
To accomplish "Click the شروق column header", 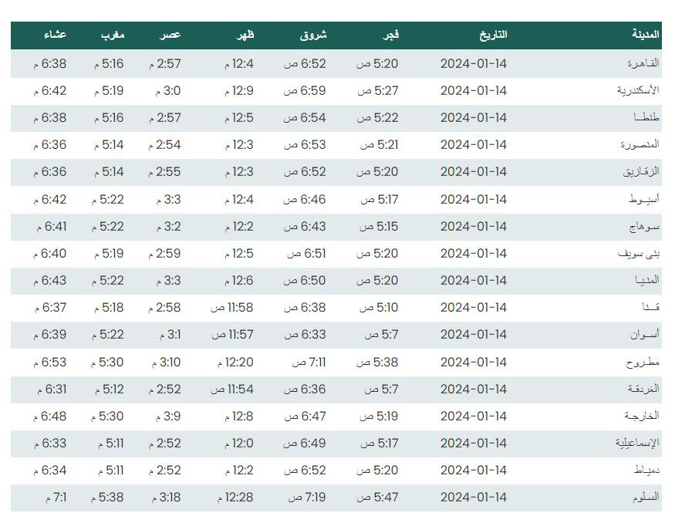I will pos(313,35).
